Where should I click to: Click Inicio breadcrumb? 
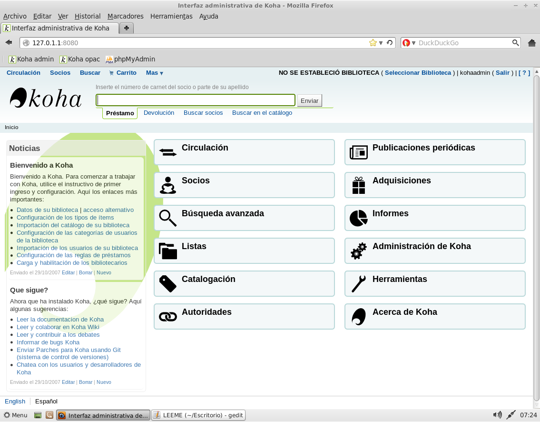[x=11, y=127]
